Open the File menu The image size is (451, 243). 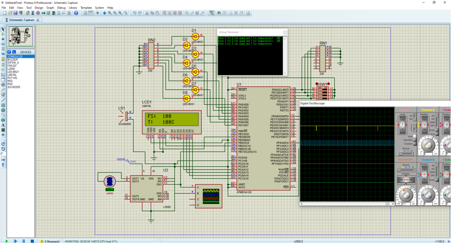pyautogui.click(x=4, y=8)
